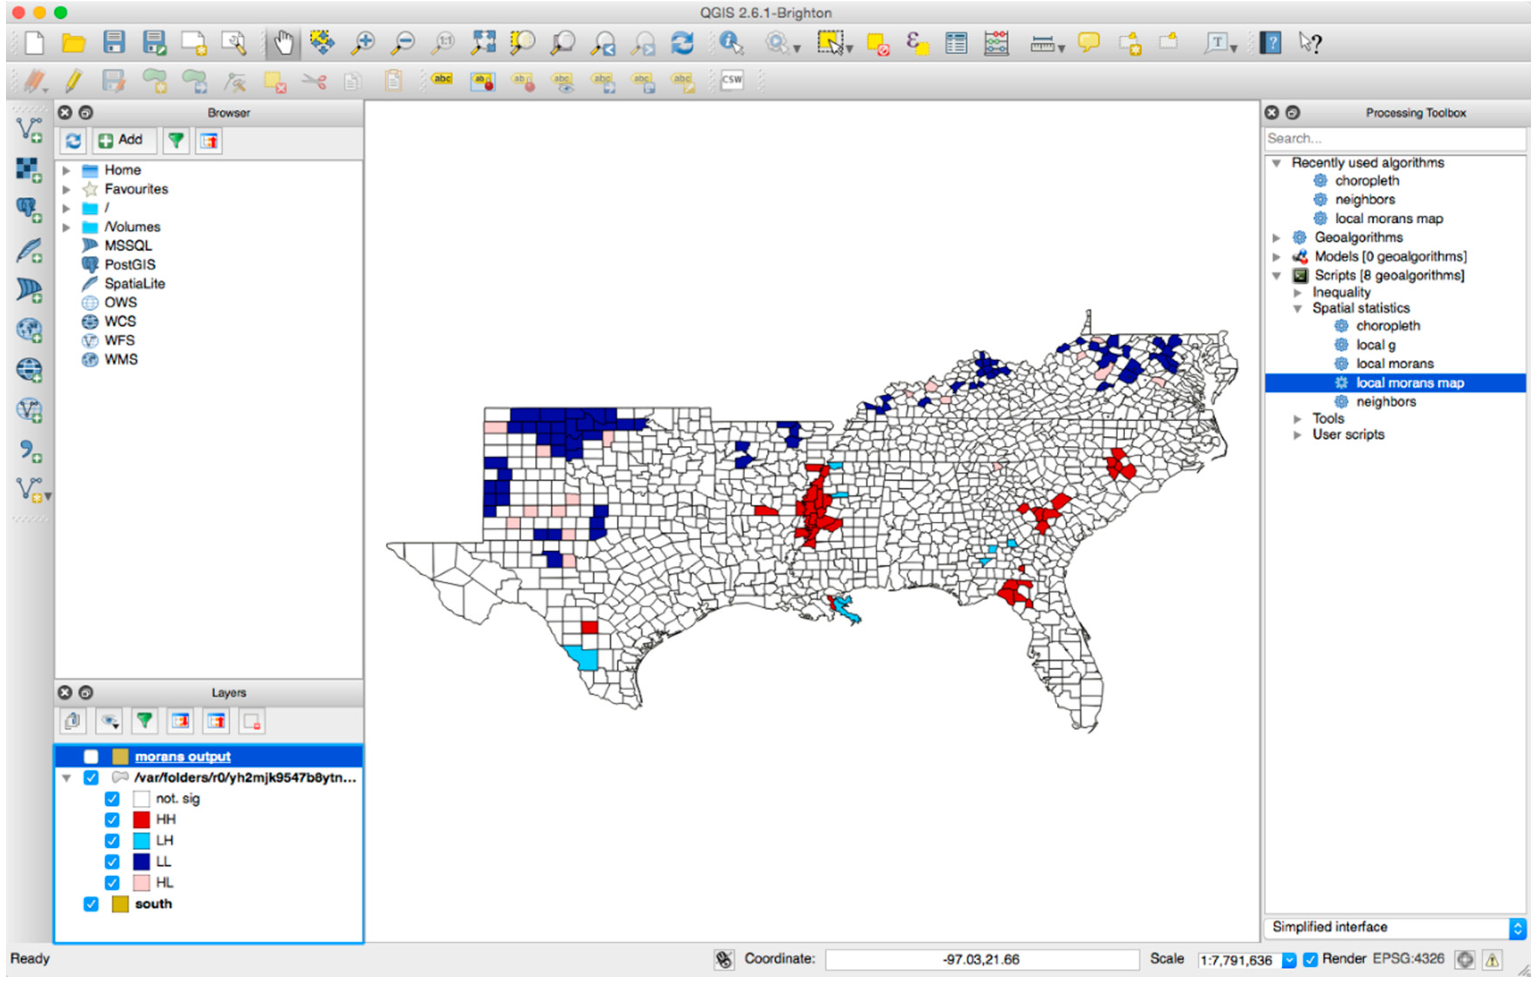The height and width of the screenshot is (983, 1534).
Task: Enable the morans output layer checkbox
Action: coord(91,756)
